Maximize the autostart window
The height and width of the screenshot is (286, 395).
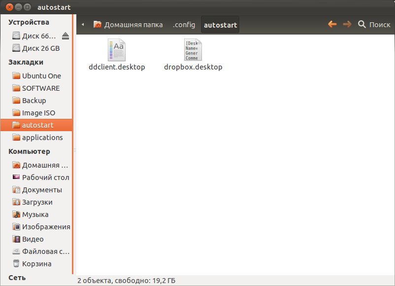27,7
